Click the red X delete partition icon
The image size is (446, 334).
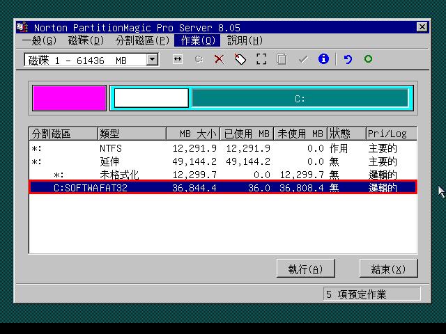point(219,59)
